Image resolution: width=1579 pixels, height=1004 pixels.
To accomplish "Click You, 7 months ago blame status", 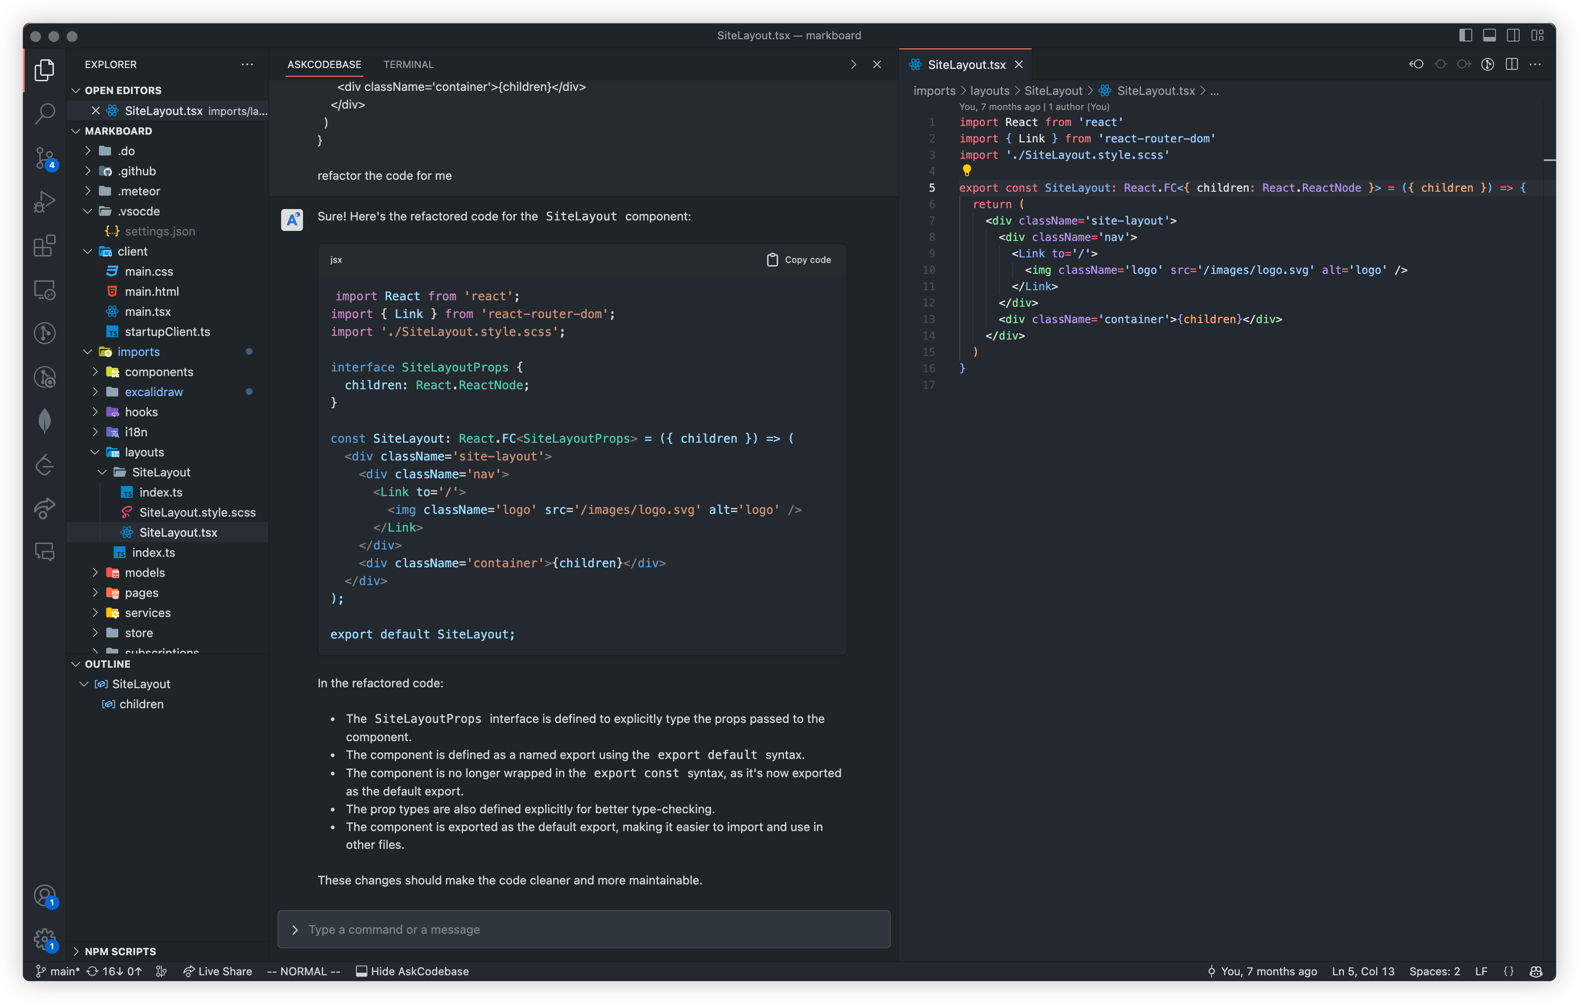I will (1262, 971).
